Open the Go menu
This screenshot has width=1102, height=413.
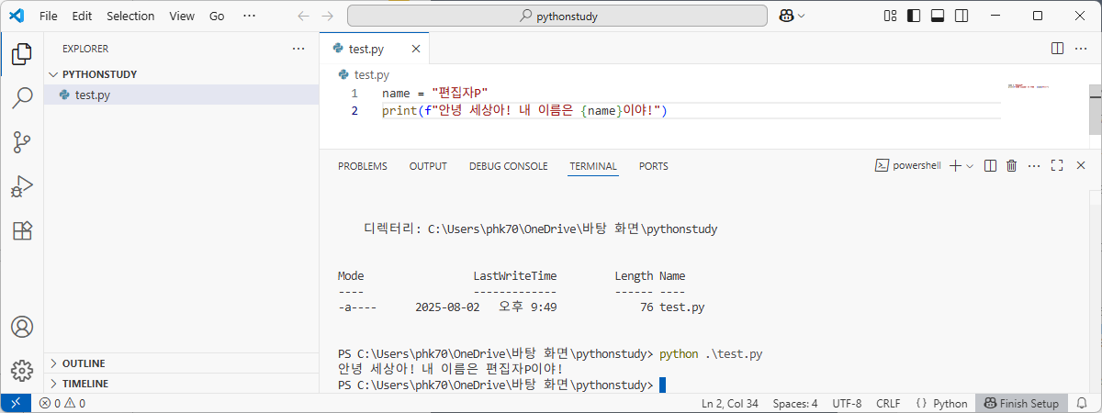(217, 16)
